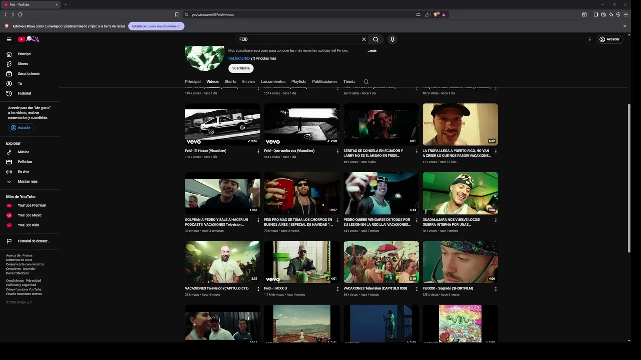
Task: Open options for CAPITULO 031 video
Action: click(x=258, y=289)
